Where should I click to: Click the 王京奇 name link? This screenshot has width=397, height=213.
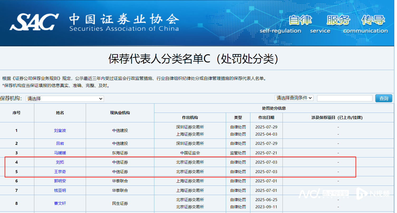(60, 172)
